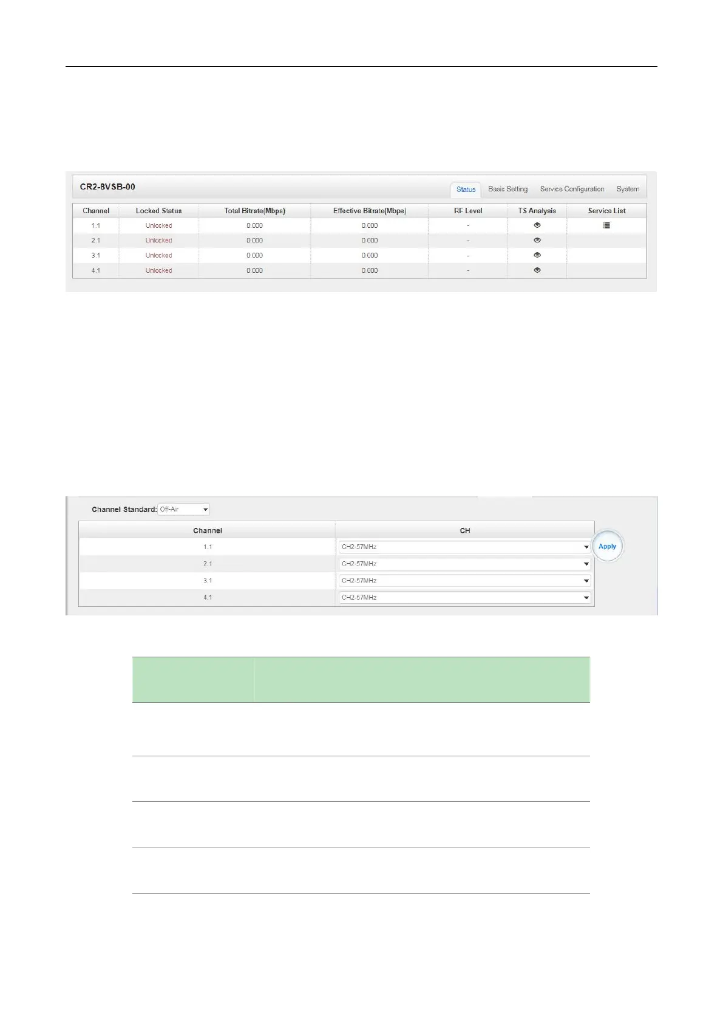The image size is (723, 1023).
Task: Switch to the Basic Setting tab
Action: point(508,189)
